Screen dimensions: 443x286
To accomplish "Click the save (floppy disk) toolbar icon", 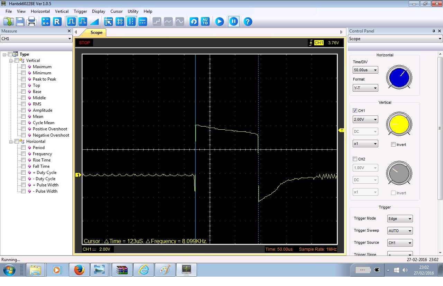I will click(x=20, y=21).
